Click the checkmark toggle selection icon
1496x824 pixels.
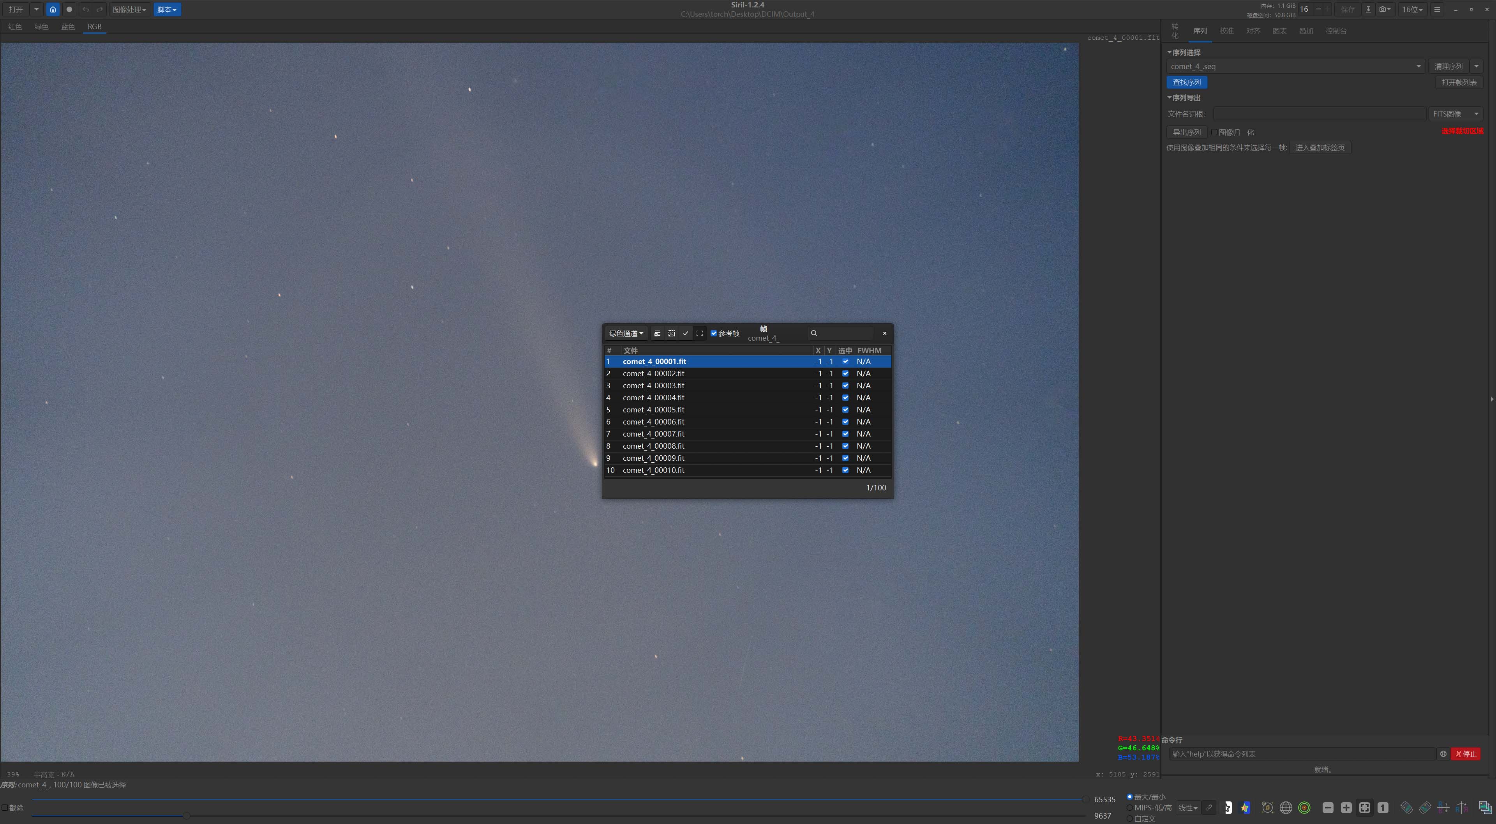pyautogui.click(x=685, y=333)
